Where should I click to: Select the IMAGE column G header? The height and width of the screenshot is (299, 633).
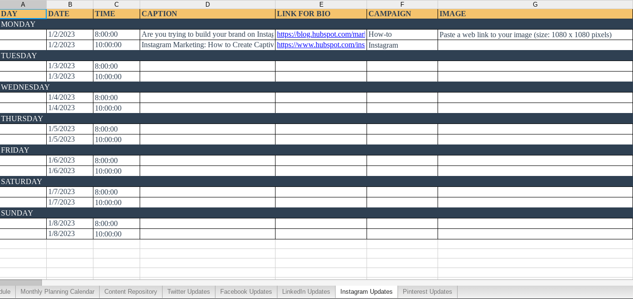pos(535,4)
